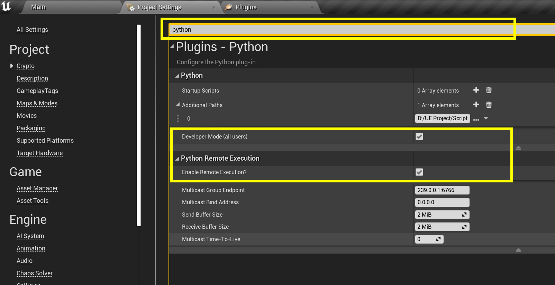Select the Startup Scripts row label

point(200,91)
